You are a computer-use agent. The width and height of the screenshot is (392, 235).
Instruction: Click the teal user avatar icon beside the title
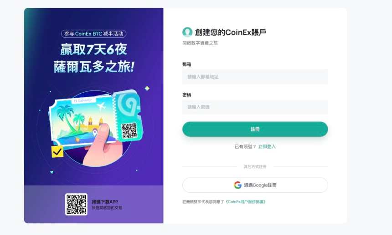tap(187, 32)
